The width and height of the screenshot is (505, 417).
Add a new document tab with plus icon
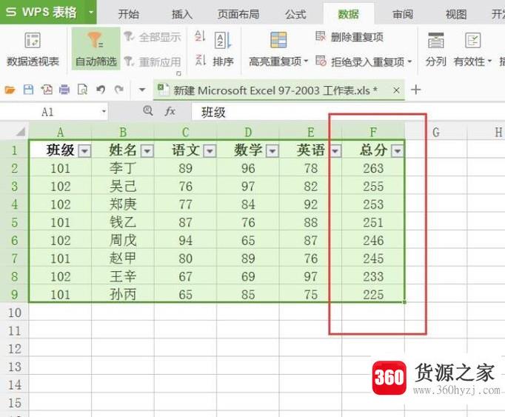[x=416, y=90]
